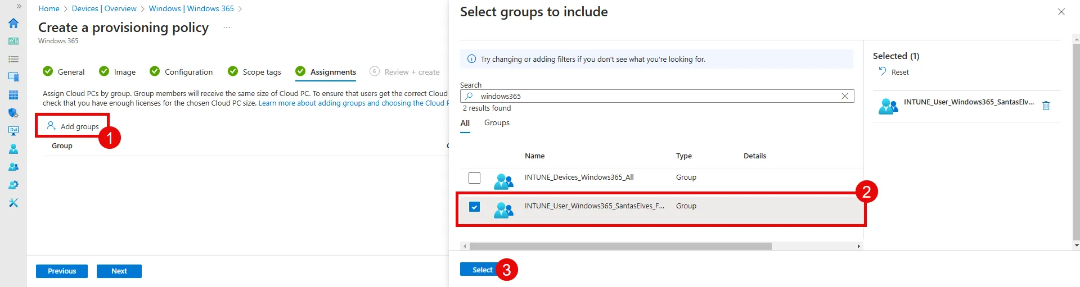Click the Previous button

coord(62,271)
